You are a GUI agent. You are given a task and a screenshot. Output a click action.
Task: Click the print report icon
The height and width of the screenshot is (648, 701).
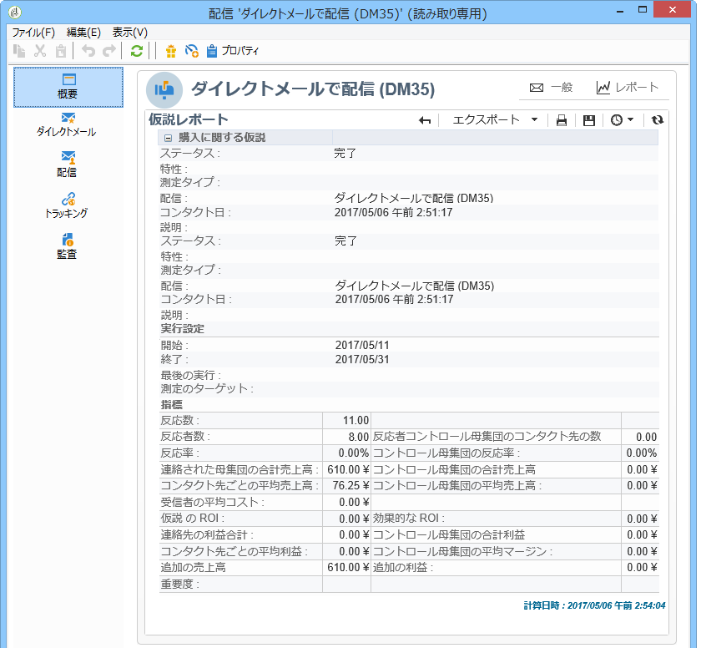pyautogui.click(x=561, y=120)
